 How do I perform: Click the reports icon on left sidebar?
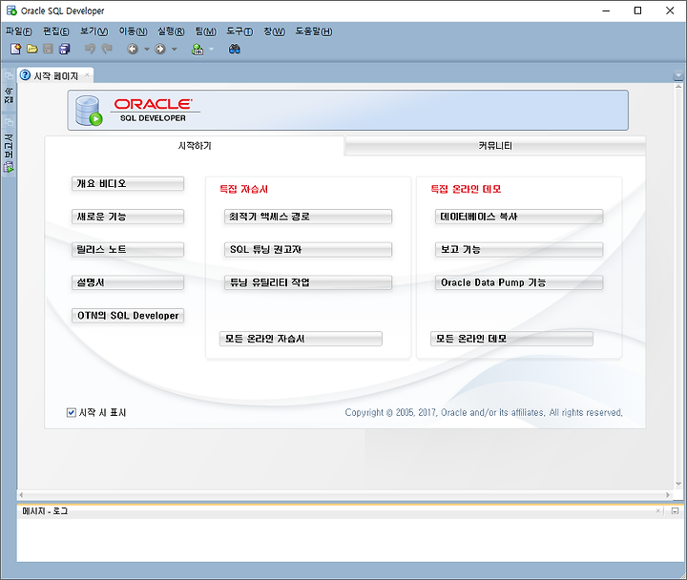coord(9,167)
